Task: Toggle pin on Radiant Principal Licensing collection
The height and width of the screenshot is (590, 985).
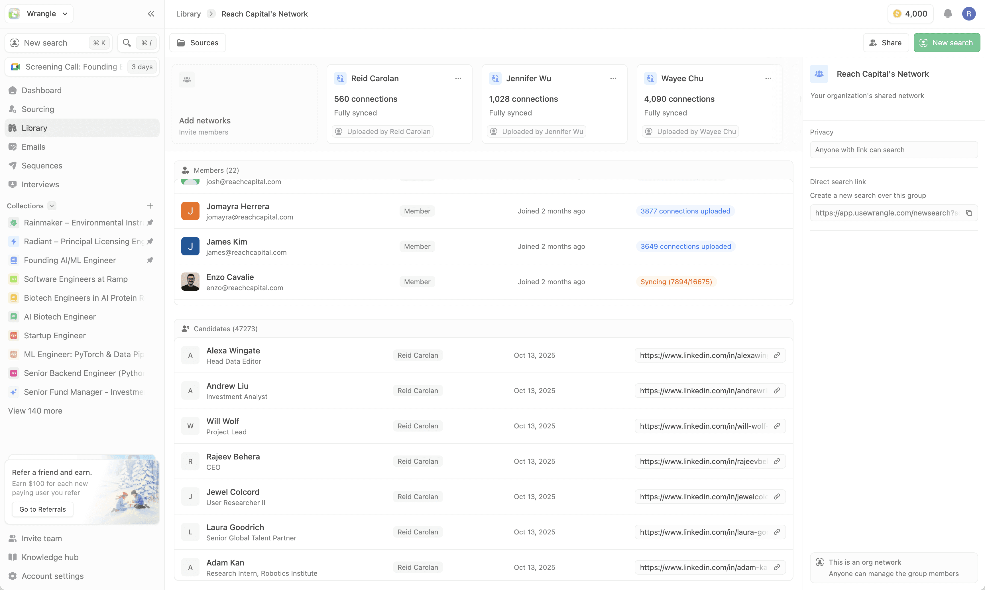Action: pyautogui.click(x=150, y=241)
